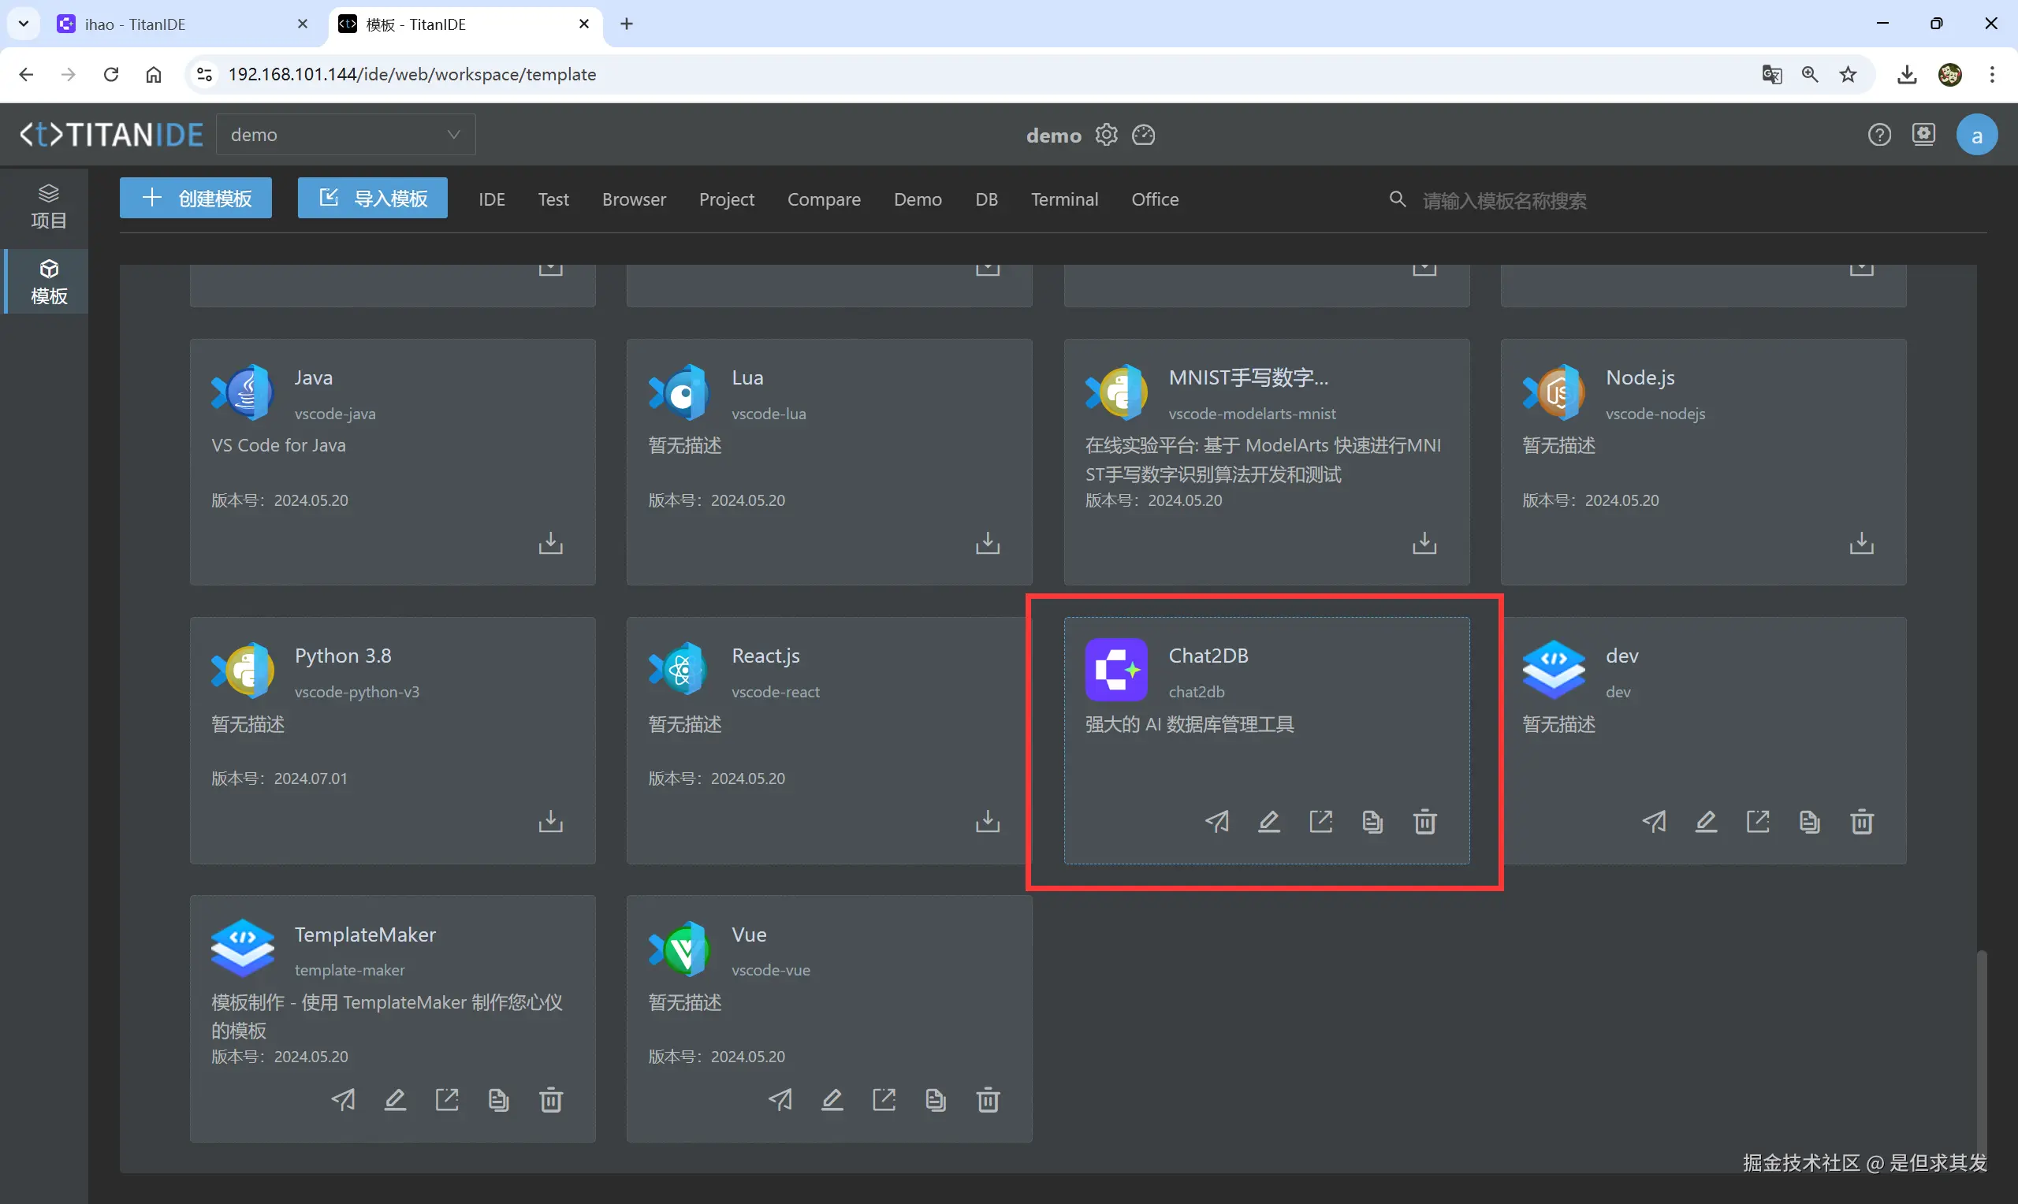
Task: Open the browser tab search dropdown
Action: 24,24
